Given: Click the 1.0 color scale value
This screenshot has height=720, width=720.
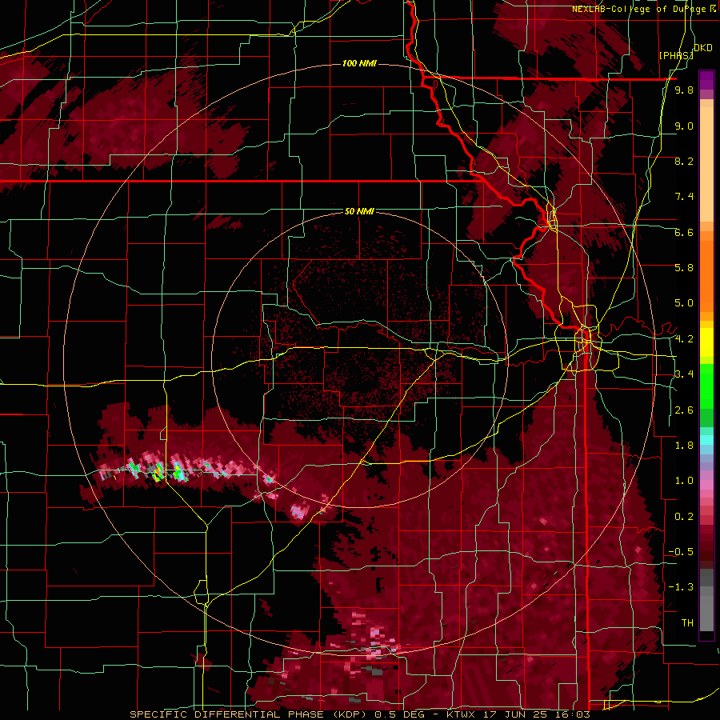Looking at the screenshot, I should [x=684, y=481].
